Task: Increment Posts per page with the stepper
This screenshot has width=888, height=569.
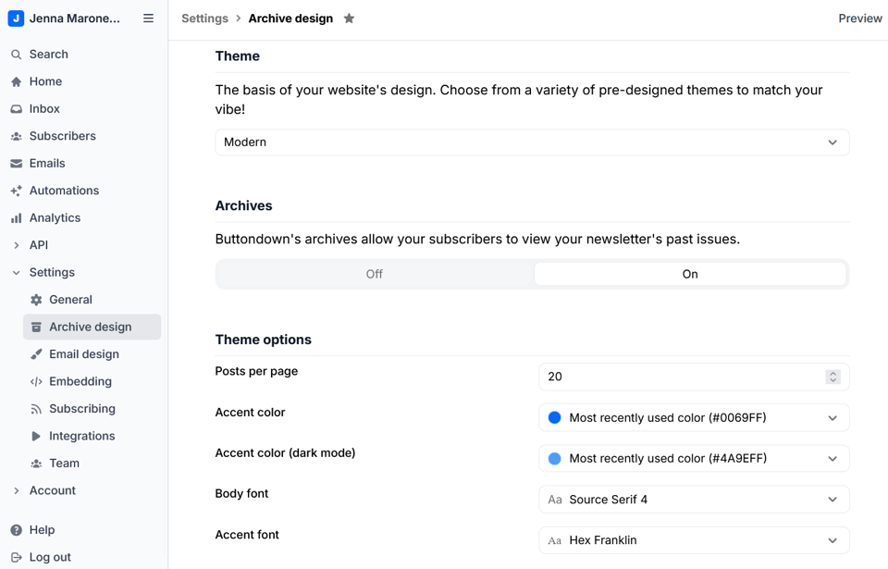Action: tap(833, 373)
